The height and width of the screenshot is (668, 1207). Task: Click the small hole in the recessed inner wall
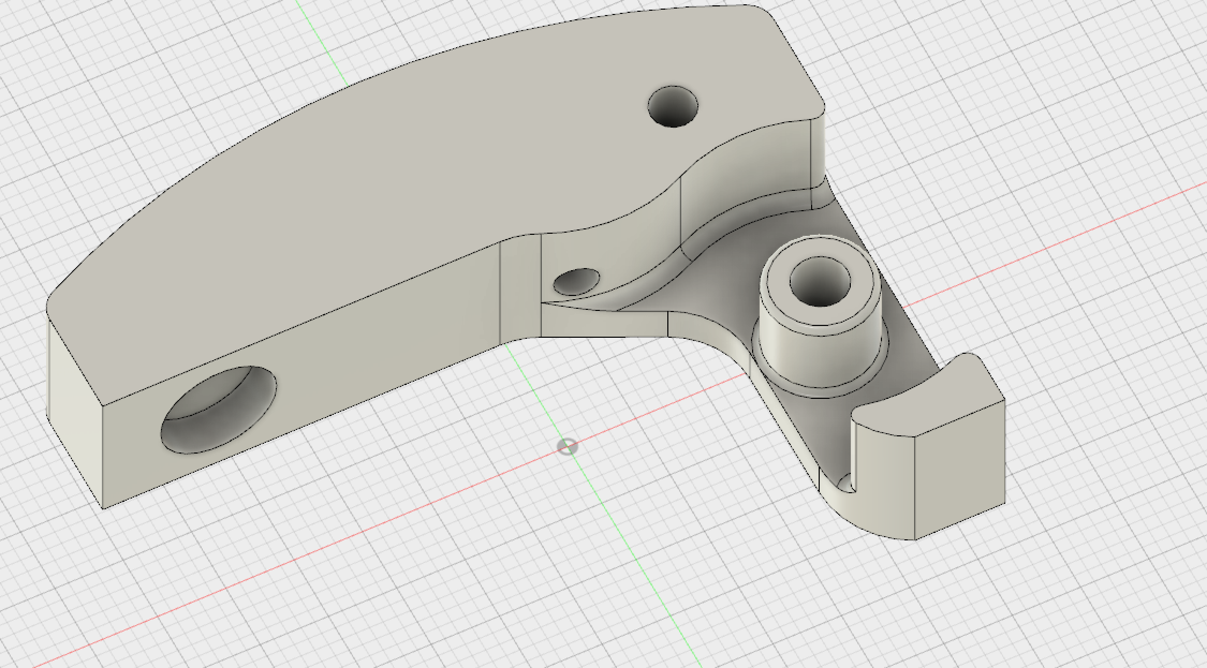pyautogui.click(x=576, y=283)
